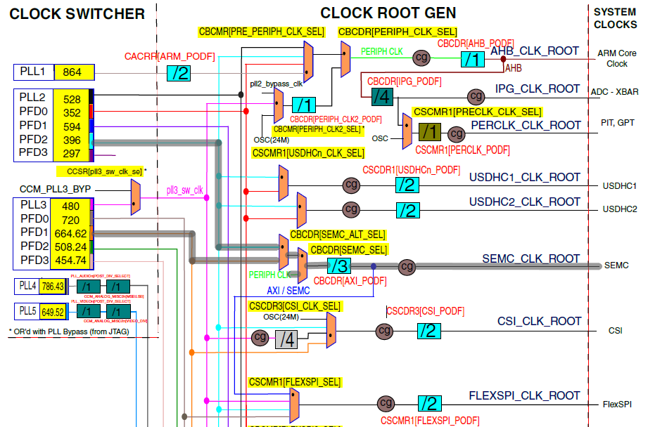This screenshot has width=648, height=427.
Task: Click the cg gate on USDHC1_CLK_ROOT line
Action: pos(351,185)
